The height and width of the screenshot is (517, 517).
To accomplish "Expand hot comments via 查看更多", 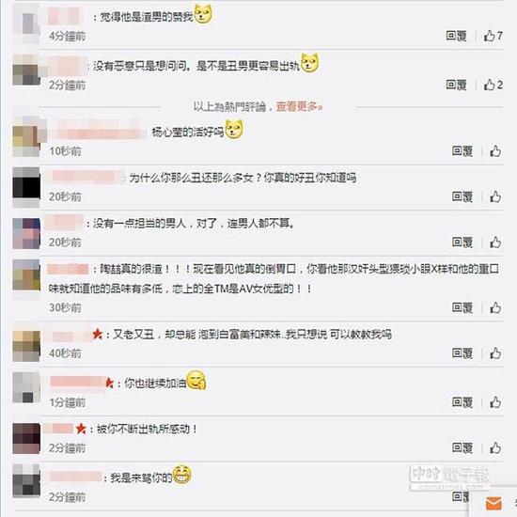I will [299, 106].
